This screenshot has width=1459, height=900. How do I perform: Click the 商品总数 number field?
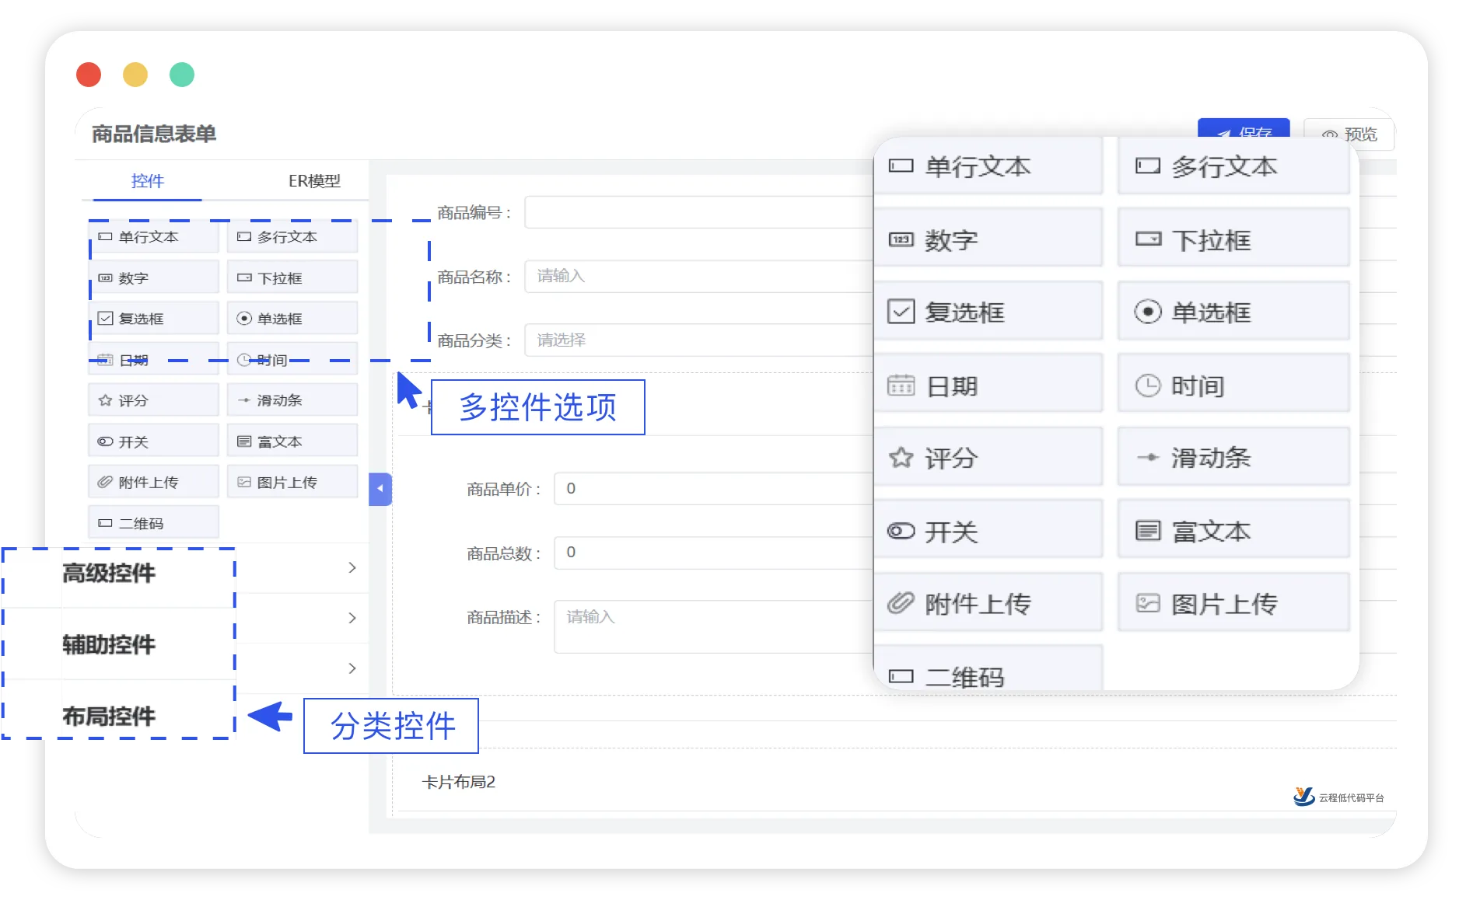(713, 553)
